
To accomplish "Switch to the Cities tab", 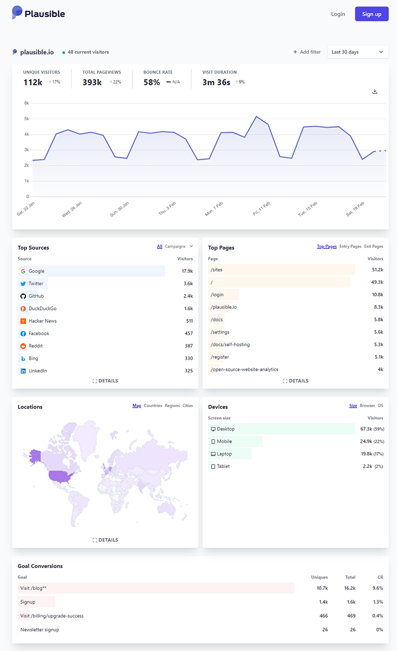I will [x=188, y=406].
